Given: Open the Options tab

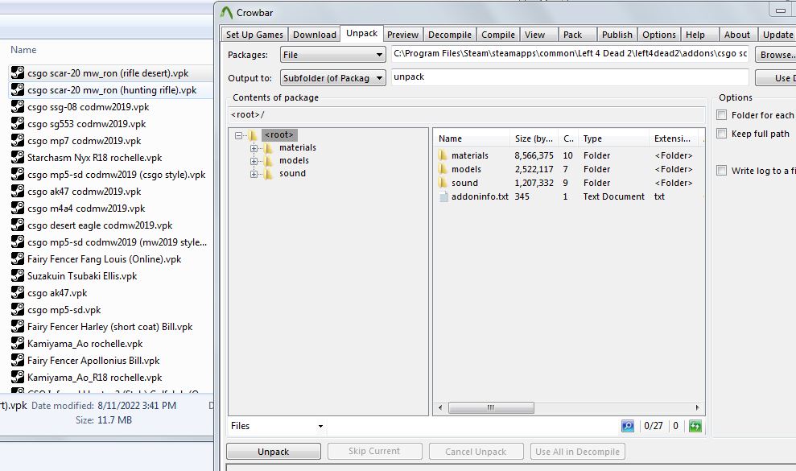Looking at the screenshot, I should click(x=659, y=35).
